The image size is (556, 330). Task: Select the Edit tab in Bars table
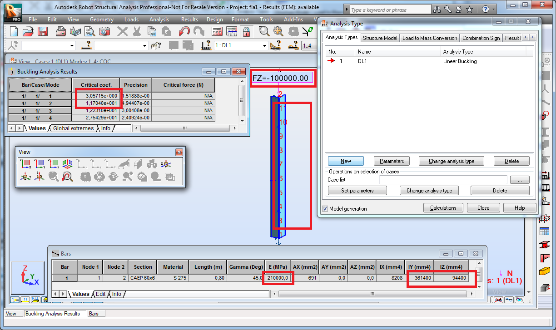click(x=100, y=294)
